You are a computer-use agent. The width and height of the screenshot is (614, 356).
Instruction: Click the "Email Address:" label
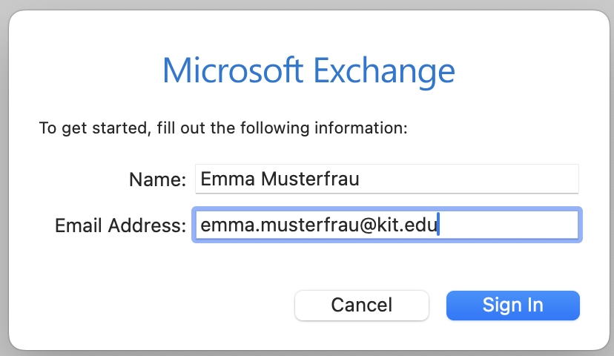click(x=120, y=226)
